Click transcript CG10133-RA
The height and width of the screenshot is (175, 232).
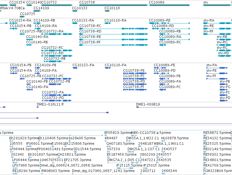click(83, 20)
